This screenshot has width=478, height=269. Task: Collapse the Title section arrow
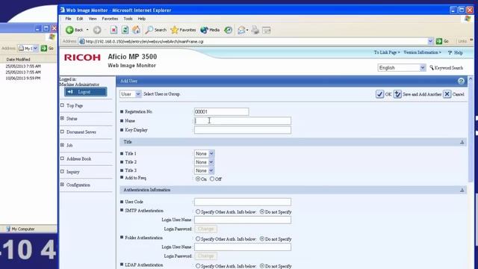coord(462,142)
